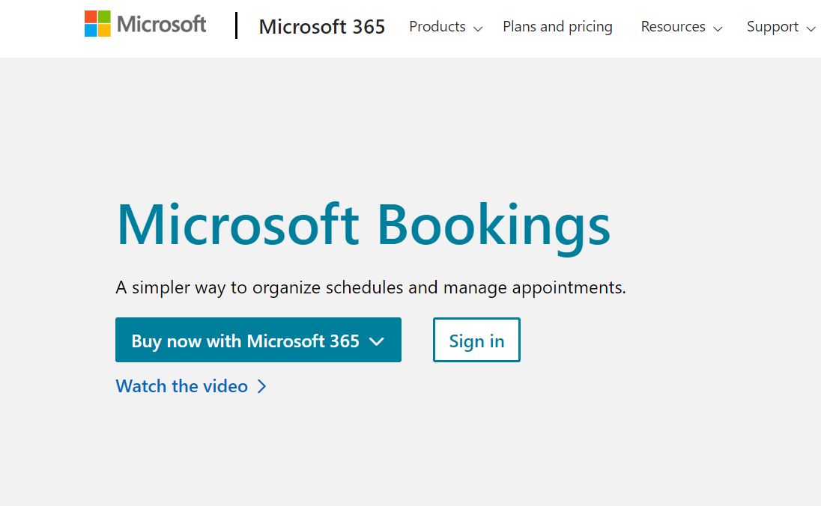Viewport: 821px width, 506px height.
Task: Click the vertical divider before Microsoft 365
Action: pyautogui.click(x=237, y=25)
